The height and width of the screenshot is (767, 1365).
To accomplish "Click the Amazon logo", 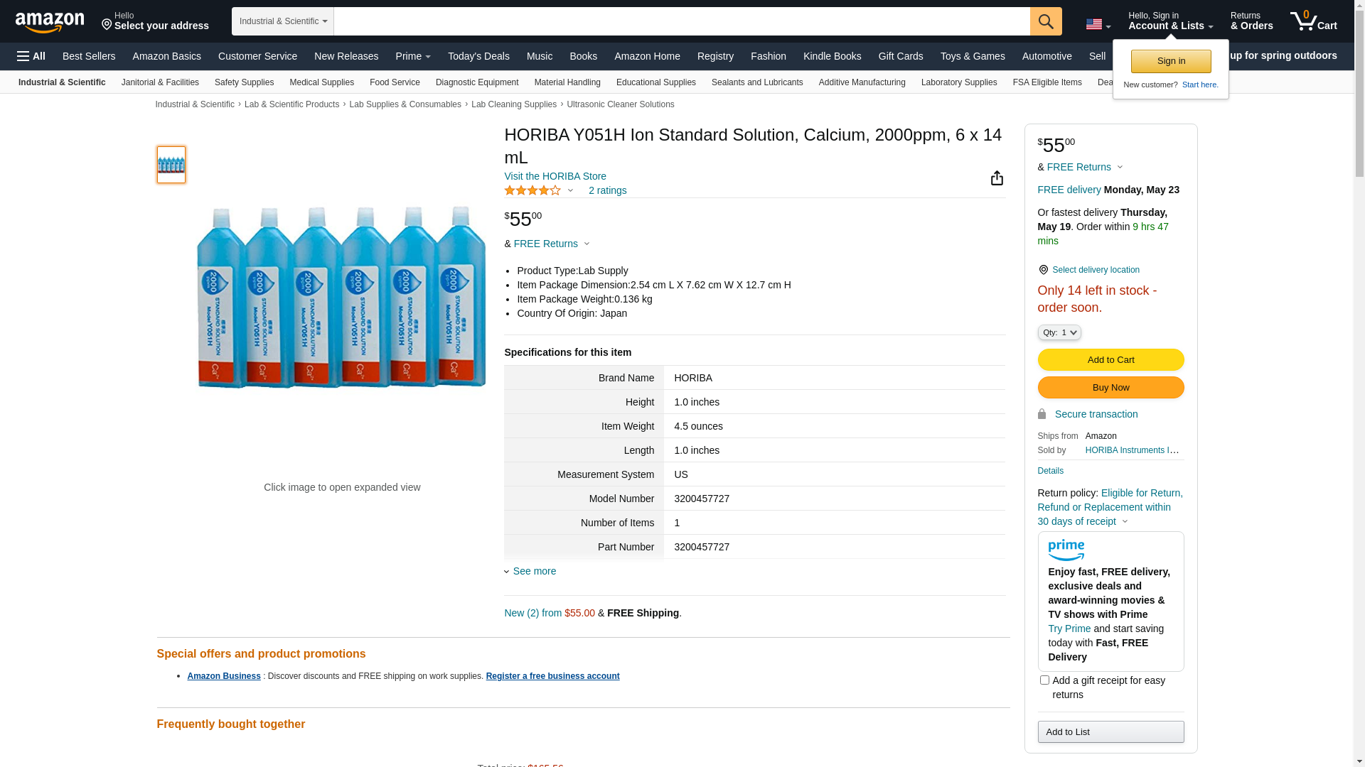I will 50,23.
